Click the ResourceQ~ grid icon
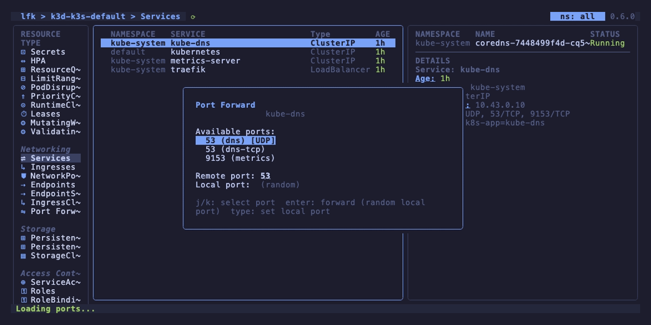The width and height of the screenshot is (651, 325). [x=23, y=70]
